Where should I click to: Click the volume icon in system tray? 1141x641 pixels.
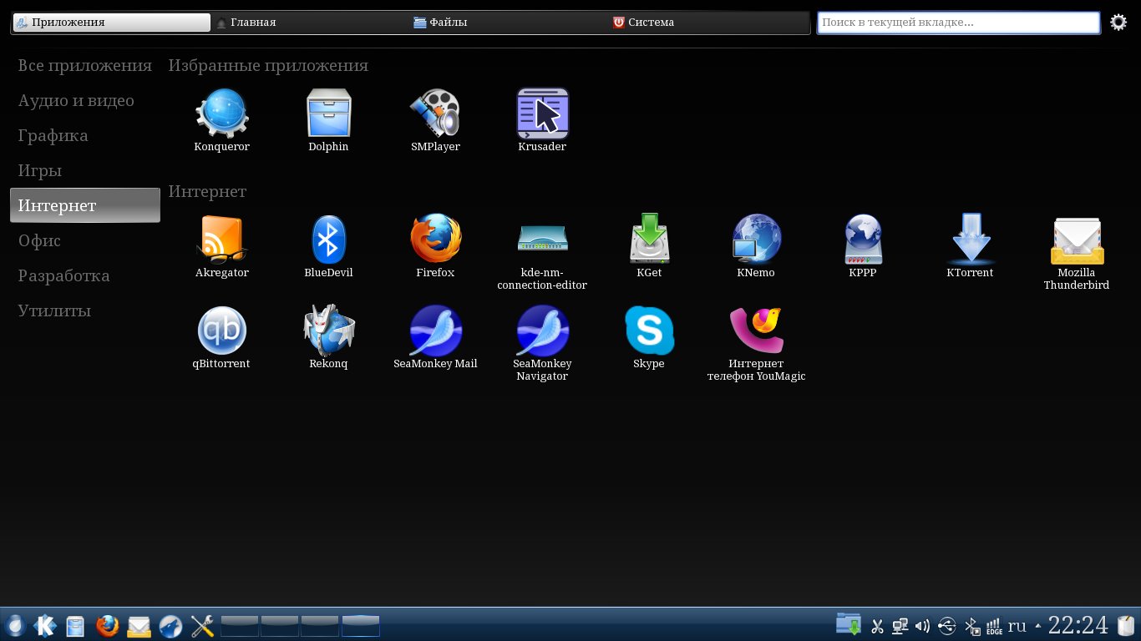tap(923, 626)
